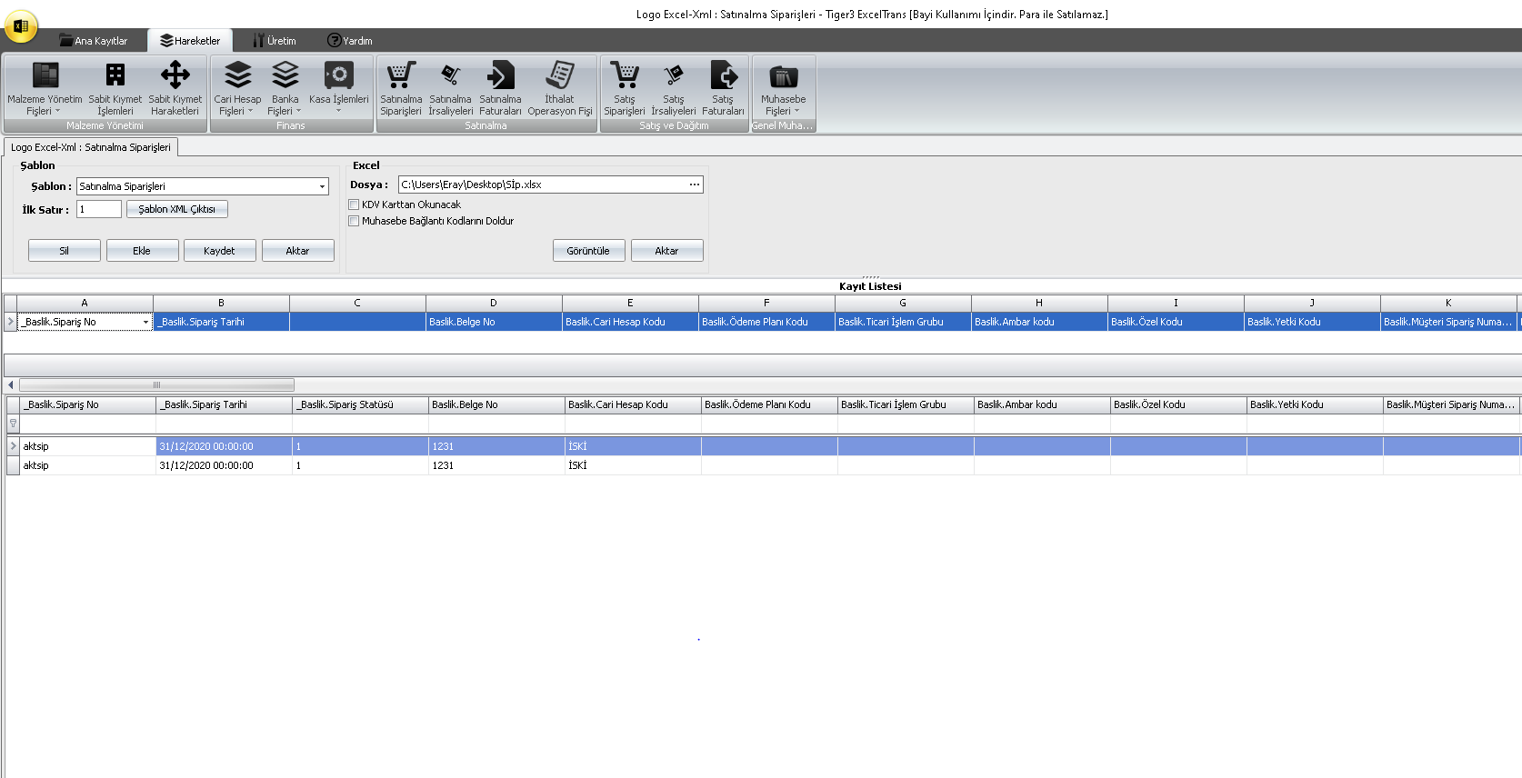Open the yellow Excel application menu button
Image resolution: width=1522 pixels, height=778 pixels.
pos(21,25)
